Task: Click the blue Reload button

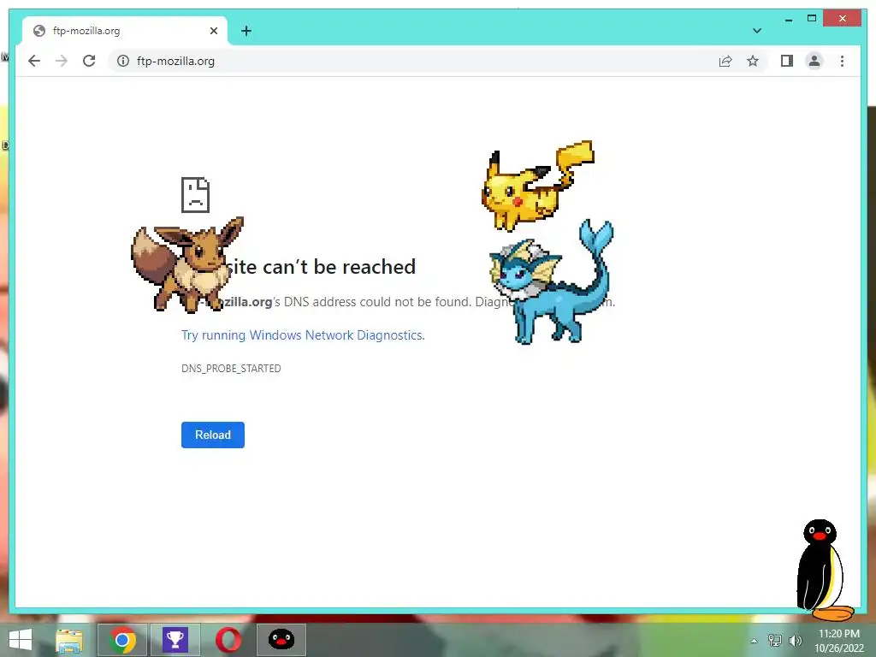Action: pyautogui.click(x=213, y=435)
